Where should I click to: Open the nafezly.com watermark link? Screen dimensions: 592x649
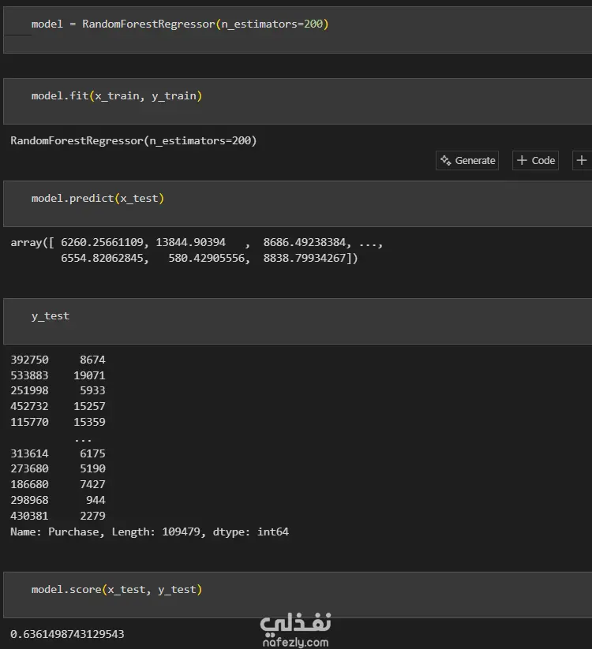click(x=295, y=621)
